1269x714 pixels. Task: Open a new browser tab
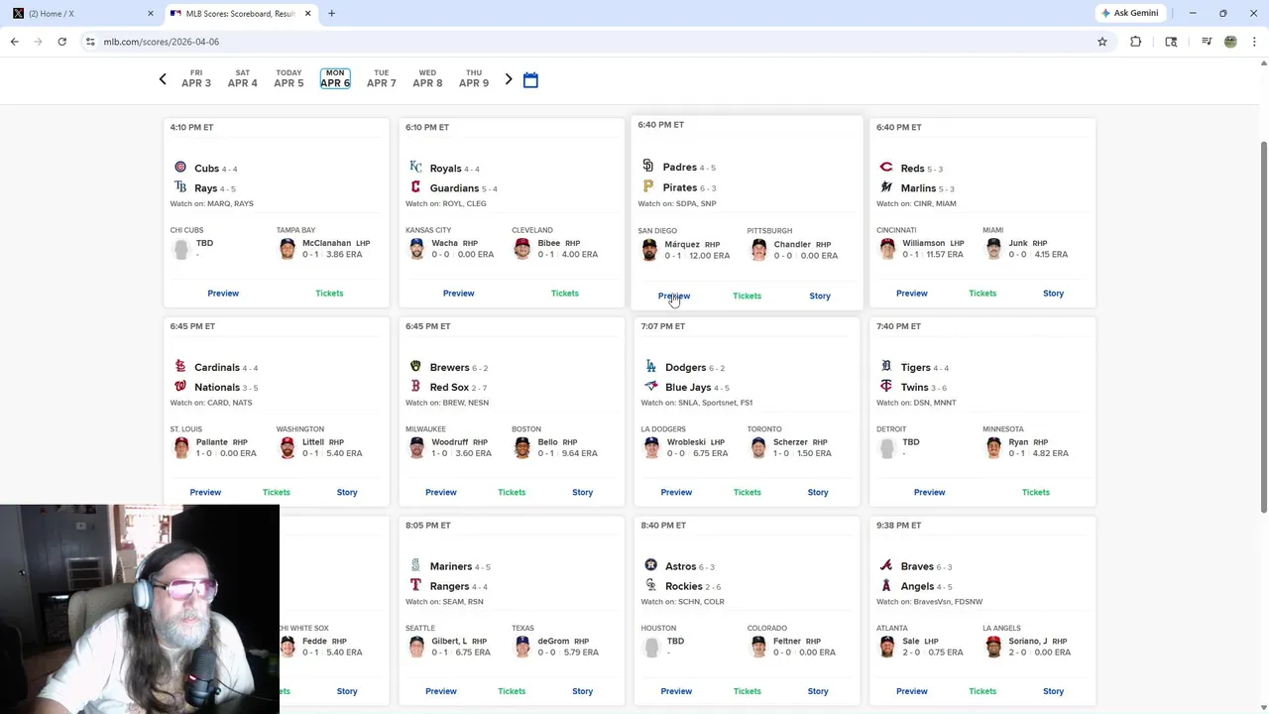(x=331, y=14)
